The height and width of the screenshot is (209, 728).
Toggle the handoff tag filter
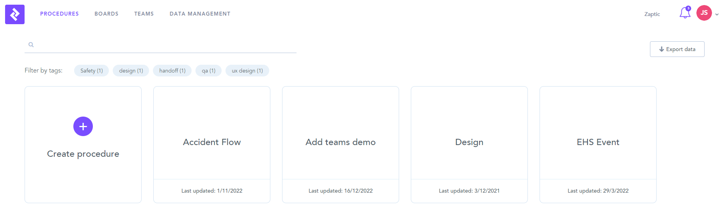tap(172, 71)
